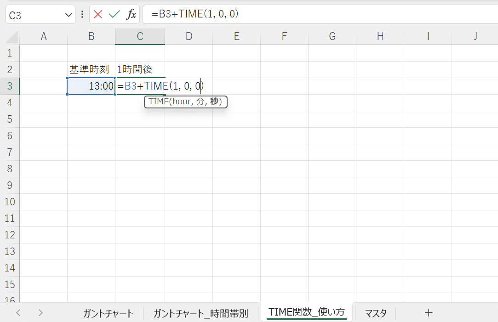The height and width of the screenshot is (322, 498).
Task: Select row 9 header
Action: 10,185
